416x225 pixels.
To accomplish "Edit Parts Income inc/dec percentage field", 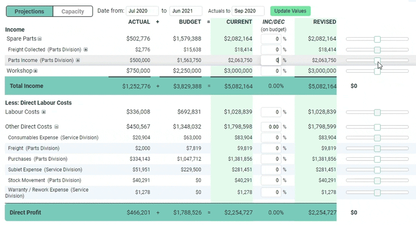I will click(270, 60).
